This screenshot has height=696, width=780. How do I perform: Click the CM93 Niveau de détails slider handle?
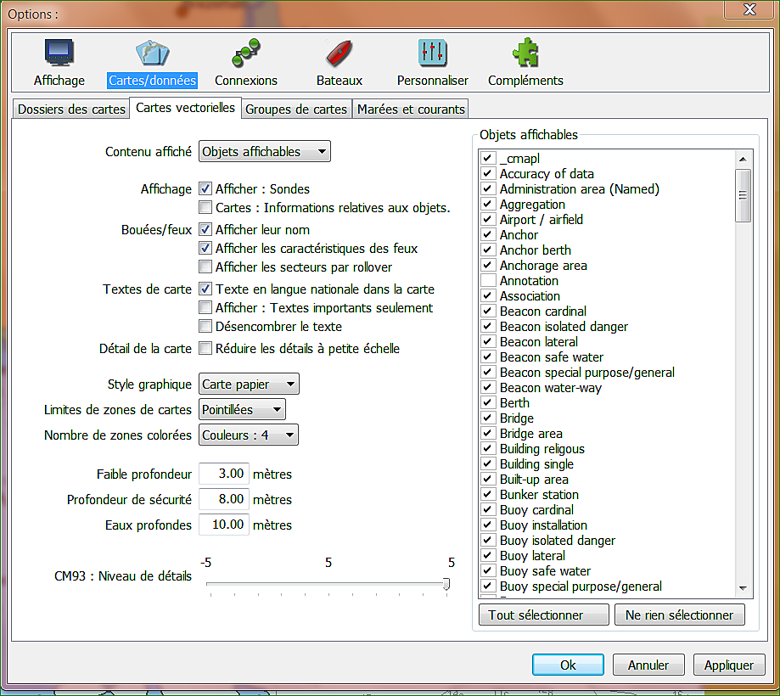[446, 584]
